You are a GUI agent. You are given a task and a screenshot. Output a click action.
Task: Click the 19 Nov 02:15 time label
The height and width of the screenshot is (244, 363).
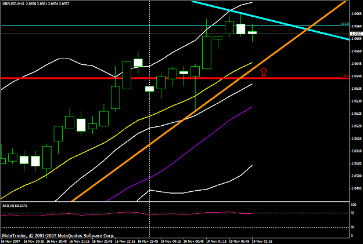tap(262, 242)
